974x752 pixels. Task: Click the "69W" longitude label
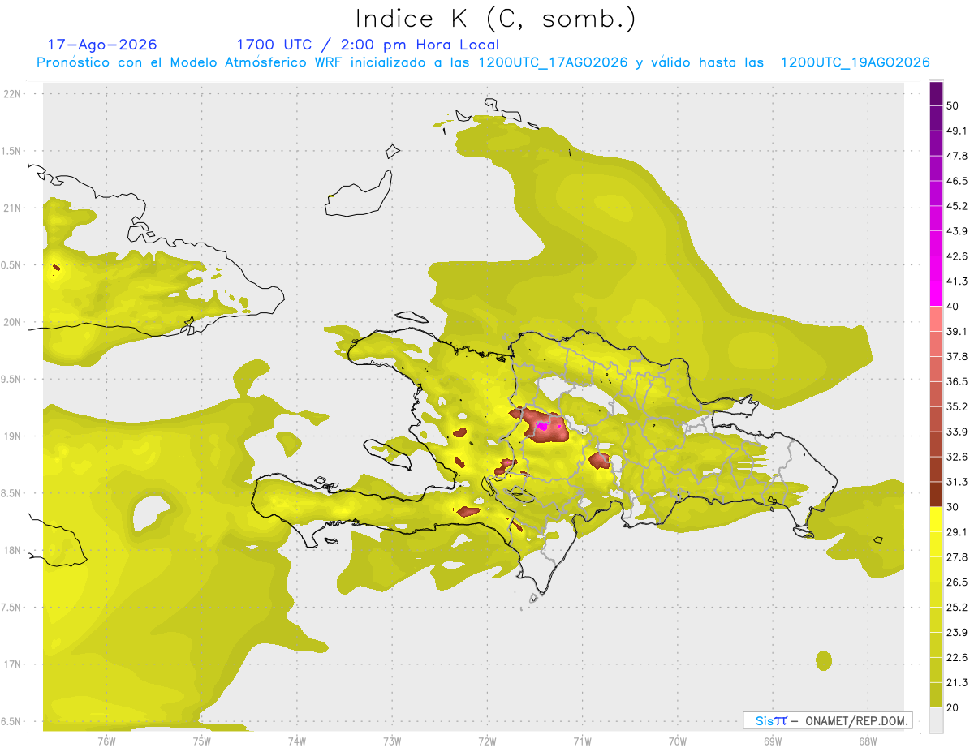pos(773,740)
